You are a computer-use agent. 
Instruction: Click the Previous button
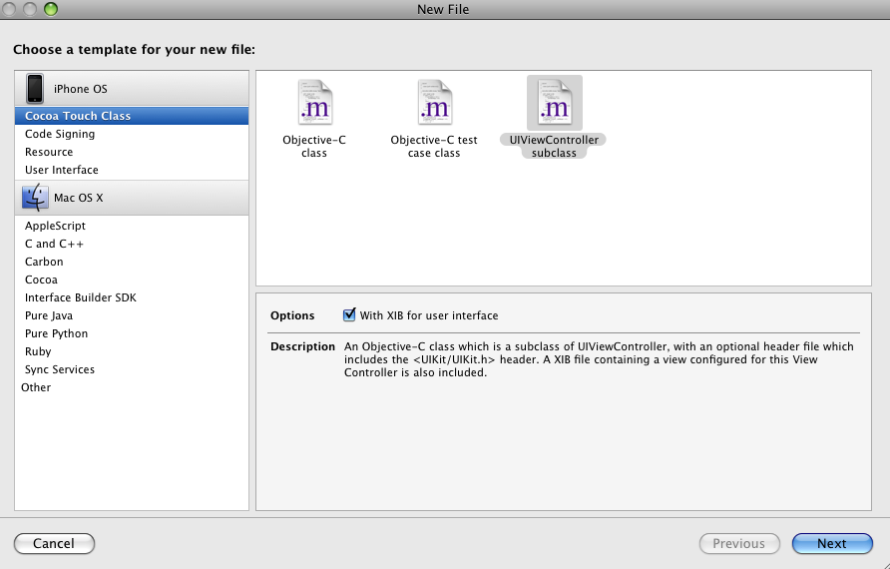(739, 543)
